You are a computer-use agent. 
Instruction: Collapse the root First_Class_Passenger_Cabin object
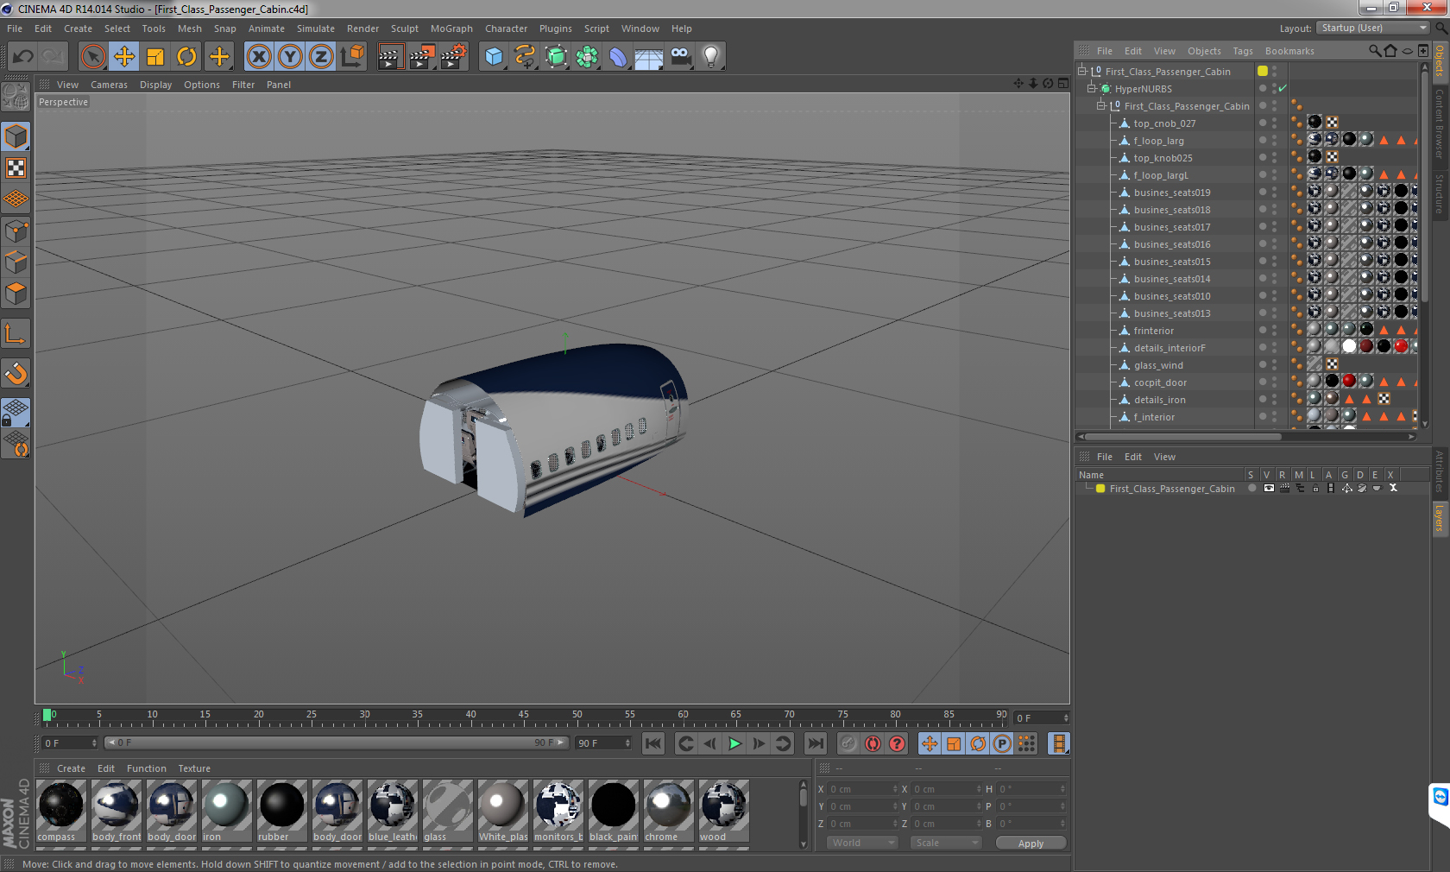pos(1082,71)
